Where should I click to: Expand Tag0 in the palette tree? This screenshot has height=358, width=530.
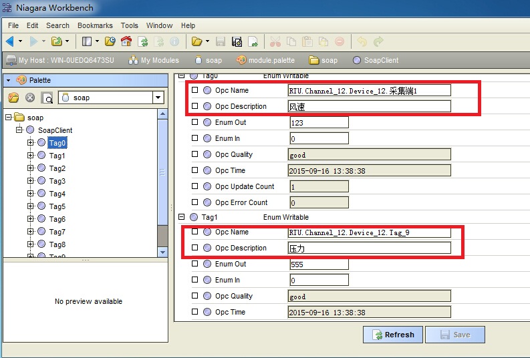click(31, 142)
